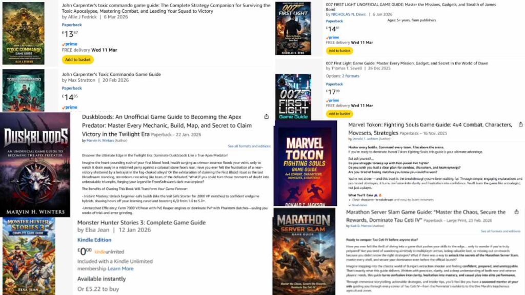Click prime logo under £17.99 price
Image resolution: width=525 pixels, height=295 pixels.
(x=332, y=100)
